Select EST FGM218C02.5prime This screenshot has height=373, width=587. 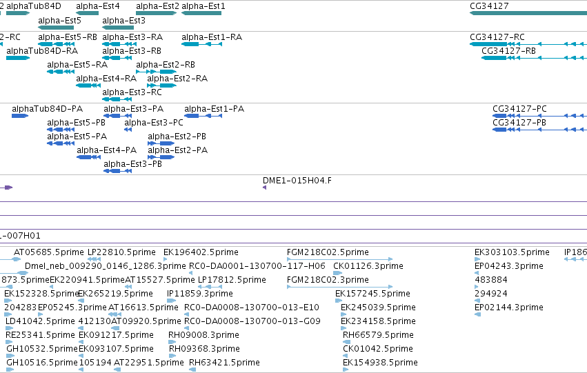point(340,259)
